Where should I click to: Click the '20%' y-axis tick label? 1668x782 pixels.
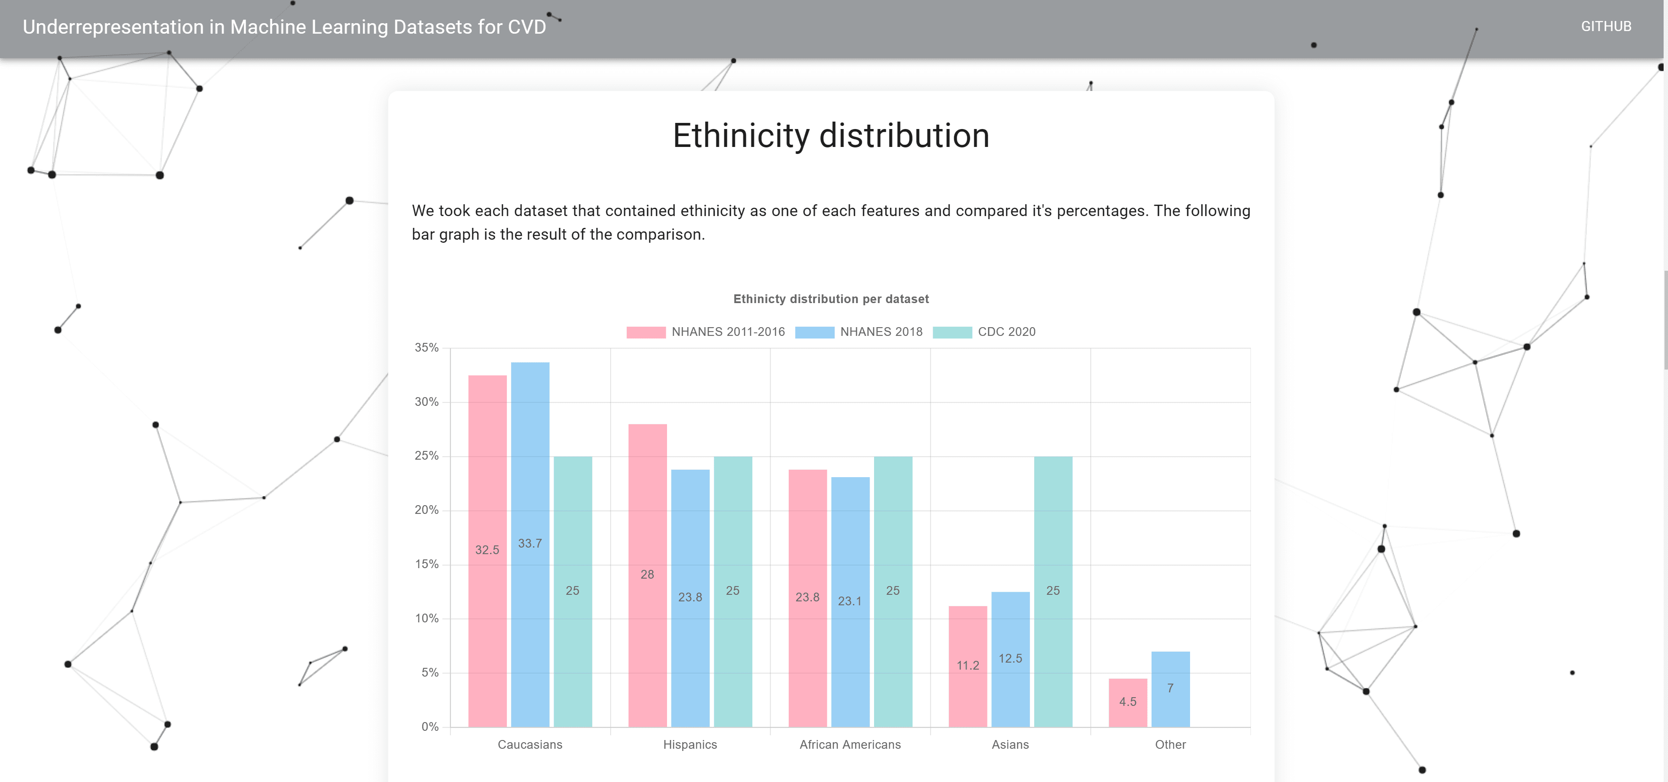pyautogui.click(x=427, y=510)
